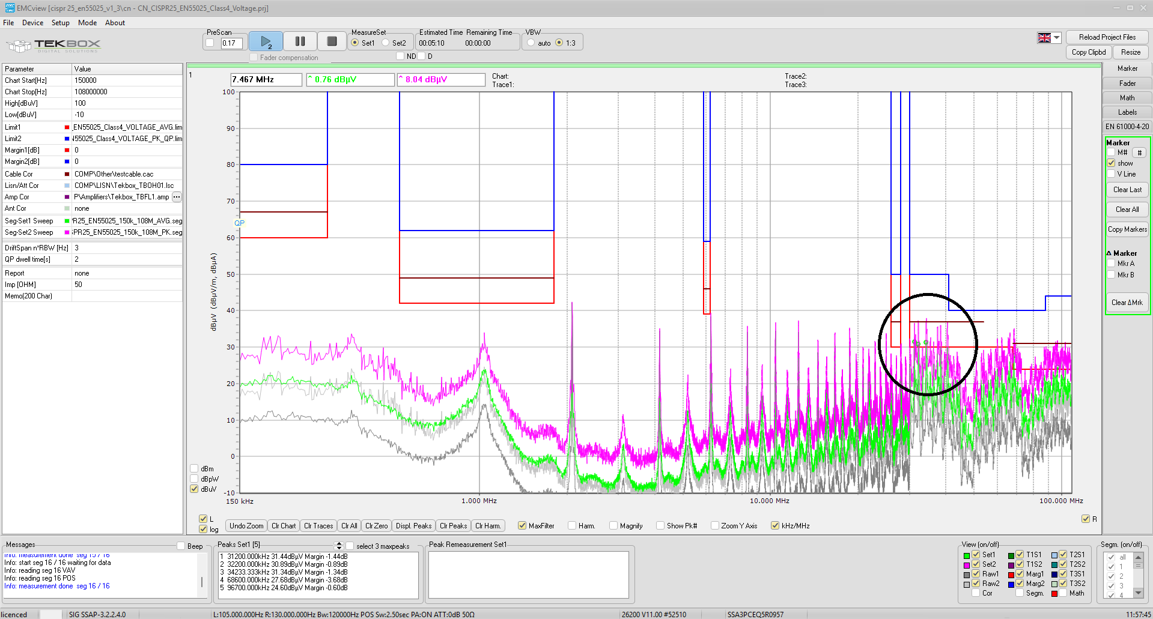This screenshot has height=619, width=1153.
Task: Stop the measurement with the stop button
Action: [332, 42]
